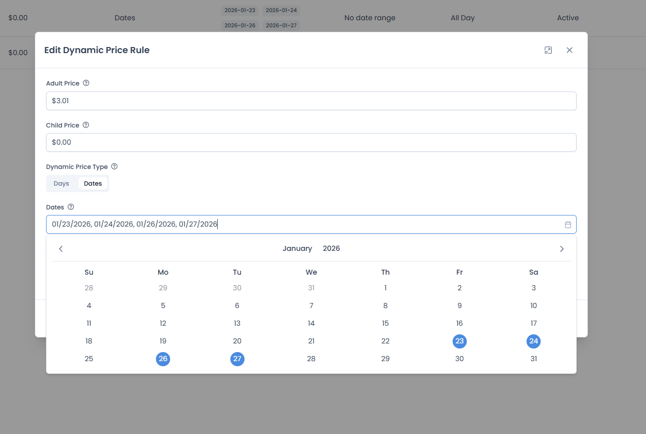Pick January 18 in calendar
Viewport: 646px width, 434px height.
coord(89,341)
